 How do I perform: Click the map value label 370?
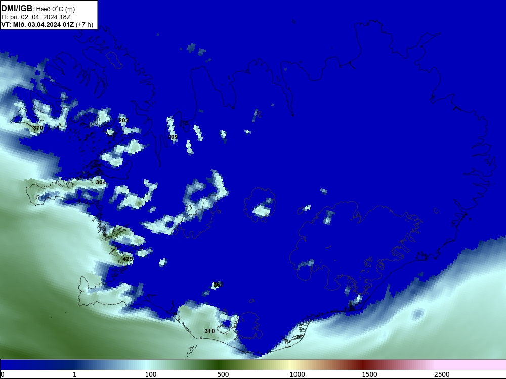pyautogui.click(x=38, y=128)
